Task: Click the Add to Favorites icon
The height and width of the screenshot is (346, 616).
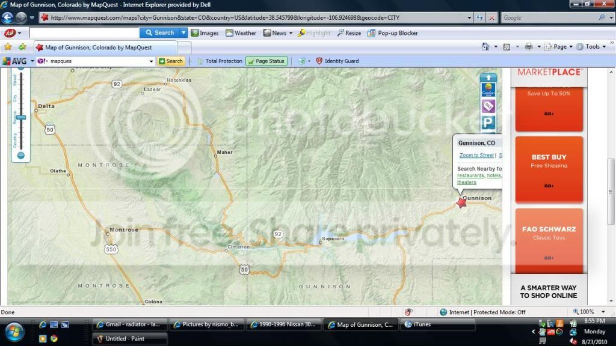Action: [22, 47]
